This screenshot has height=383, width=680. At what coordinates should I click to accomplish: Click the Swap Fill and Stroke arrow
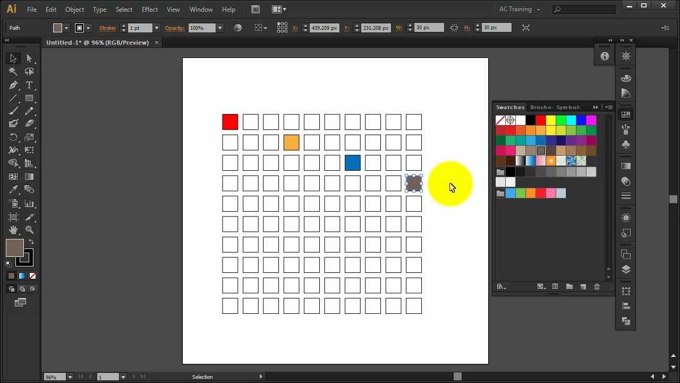tap(31, 242)
